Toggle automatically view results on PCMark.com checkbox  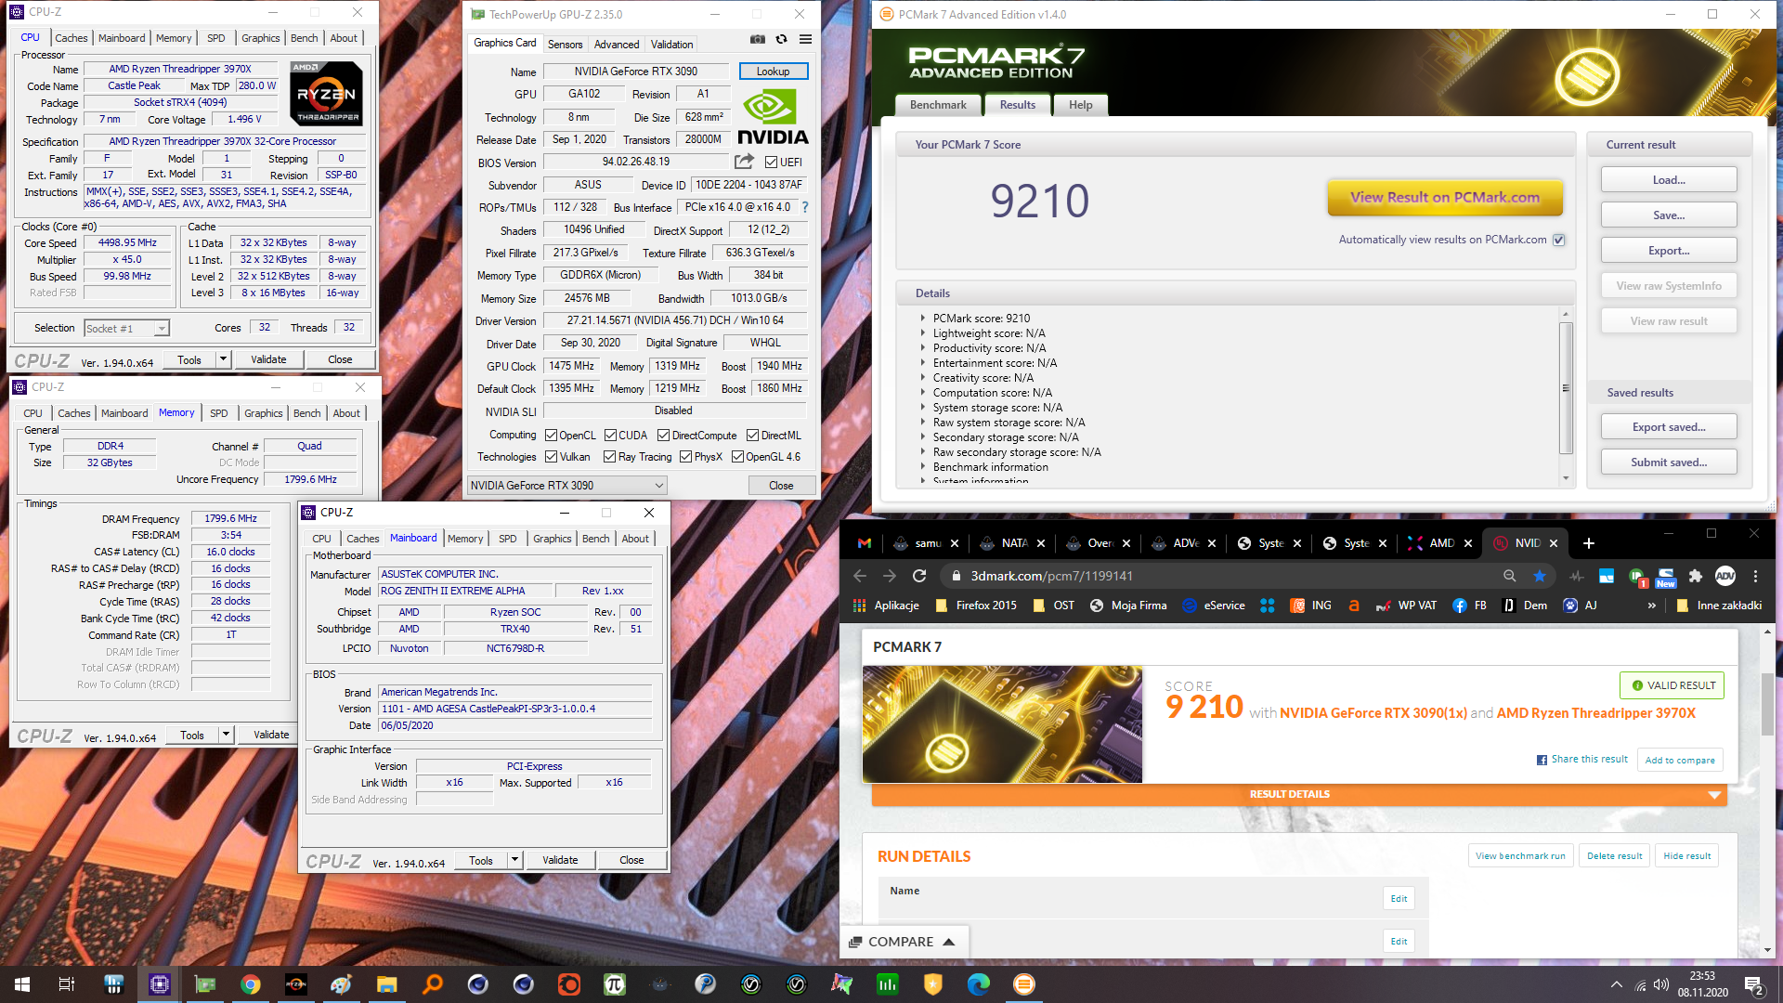(1559, 240)
